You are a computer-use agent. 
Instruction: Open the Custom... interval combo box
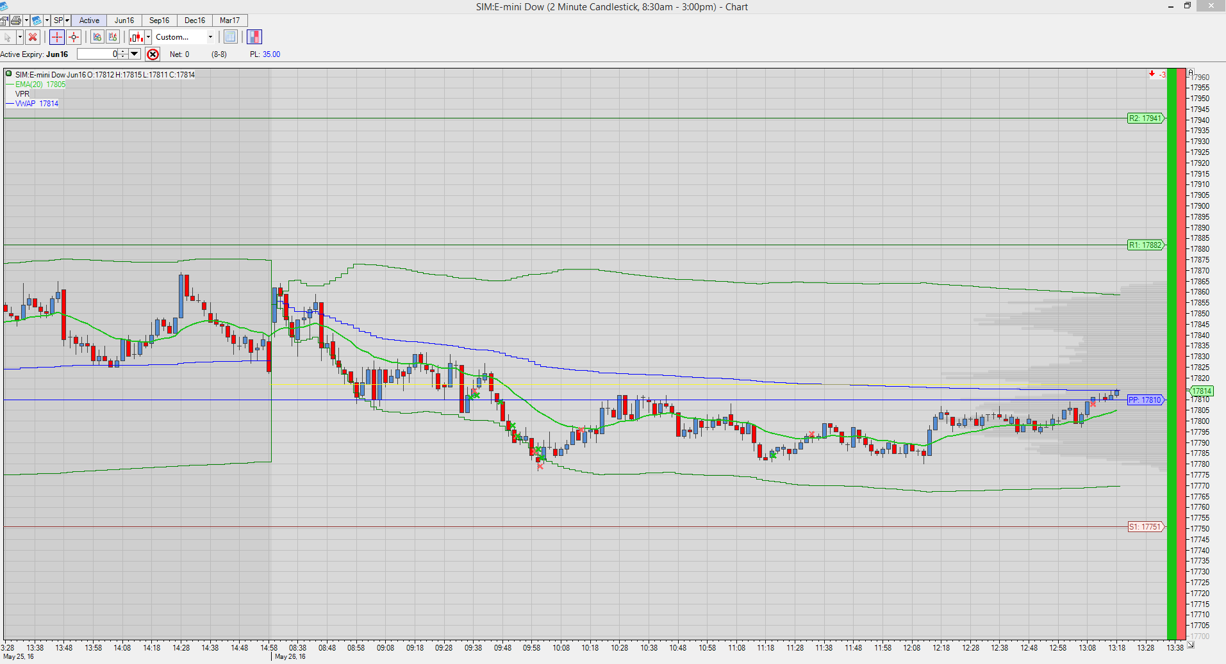(184, 37)
